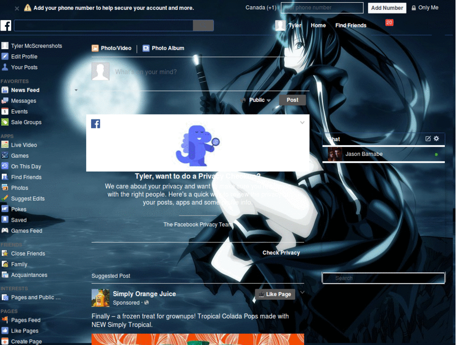Open Find Friends in top navigation

click(351, 26)
